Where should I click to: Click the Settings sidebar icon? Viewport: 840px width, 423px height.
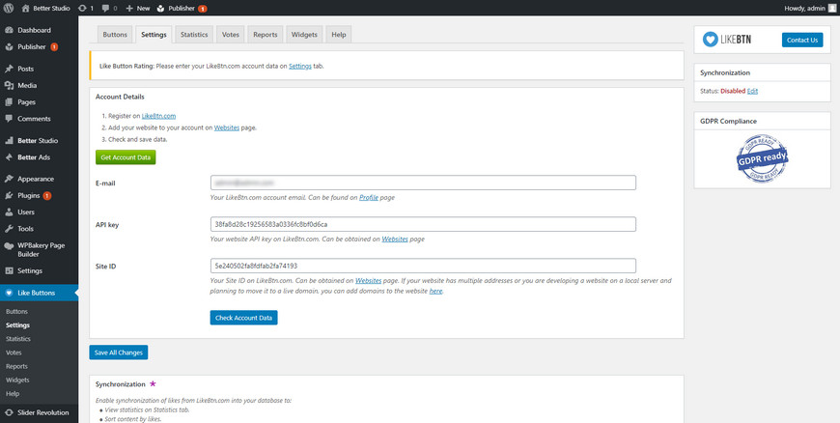point(9,270)
